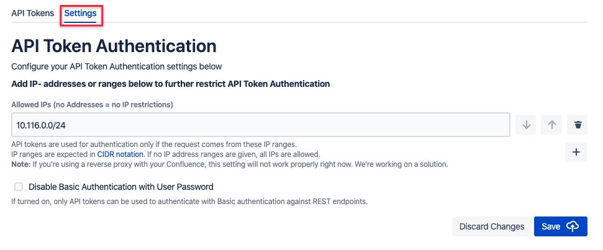This screenshot has width=603, height=250.
Task: Click the reverse proxy Note text
Action: click(230, 164)
